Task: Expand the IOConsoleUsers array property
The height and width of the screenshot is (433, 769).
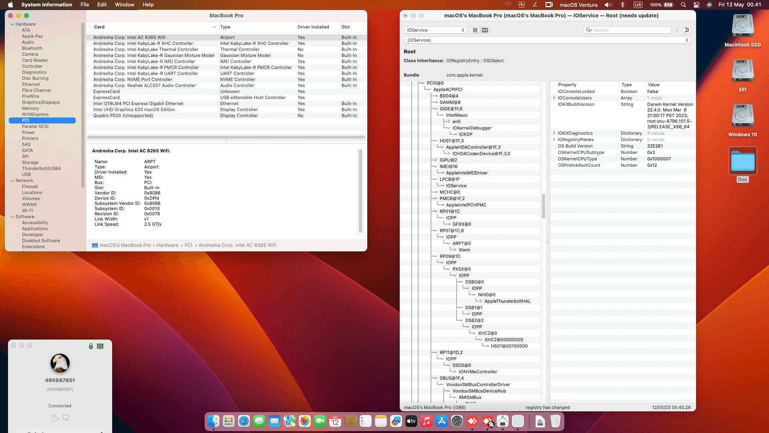Action: click(x=555, y=98)
